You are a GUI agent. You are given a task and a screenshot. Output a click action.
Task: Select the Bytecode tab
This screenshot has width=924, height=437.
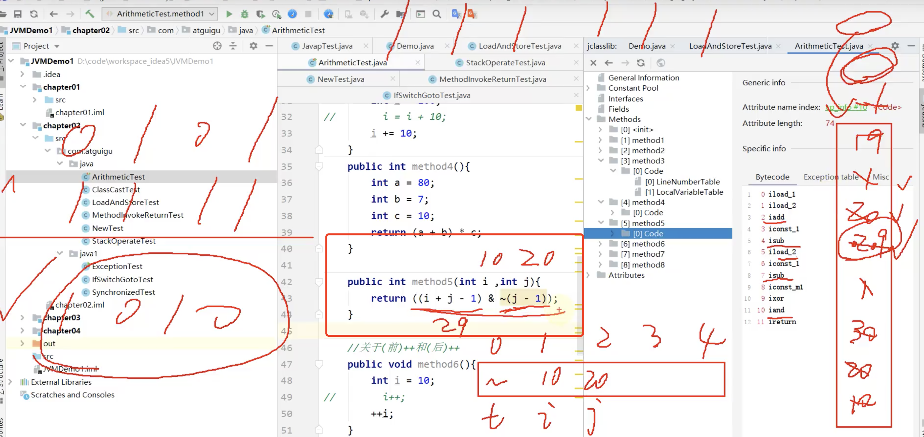point(772,177)
